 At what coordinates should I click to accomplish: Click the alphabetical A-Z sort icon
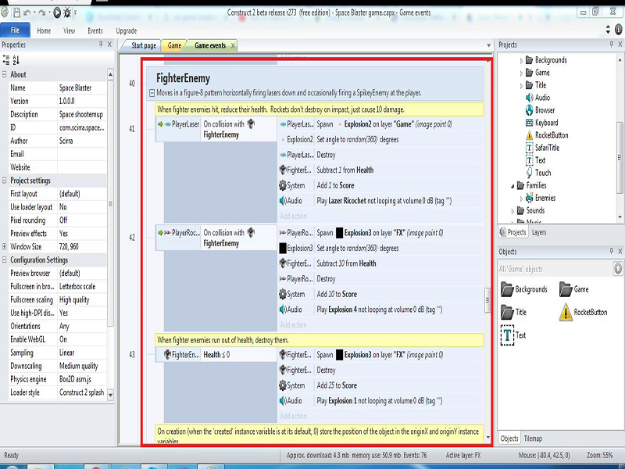point(16,60)
